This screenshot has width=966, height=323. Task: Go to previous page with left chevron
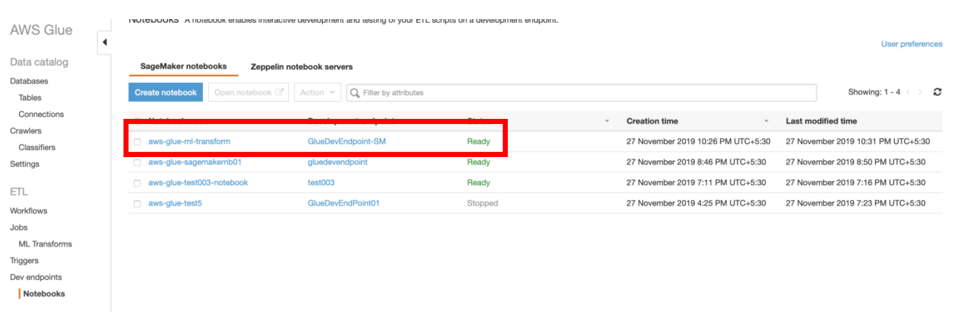(908, 92)
